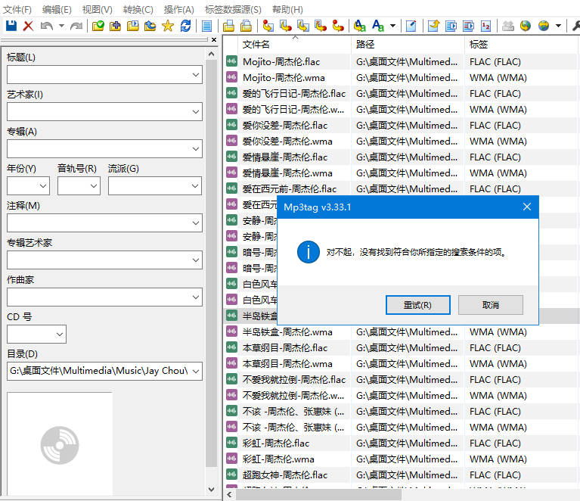Click the blue Save tag icon

tap(11, 26)
